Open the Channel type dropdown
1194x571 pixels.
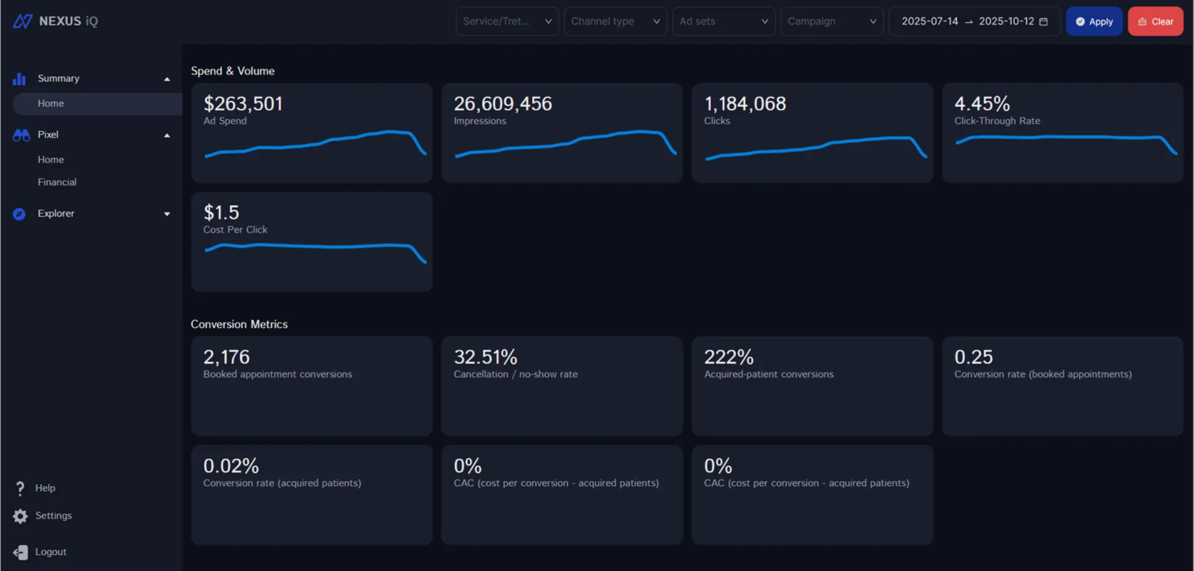tap(615, 21)
